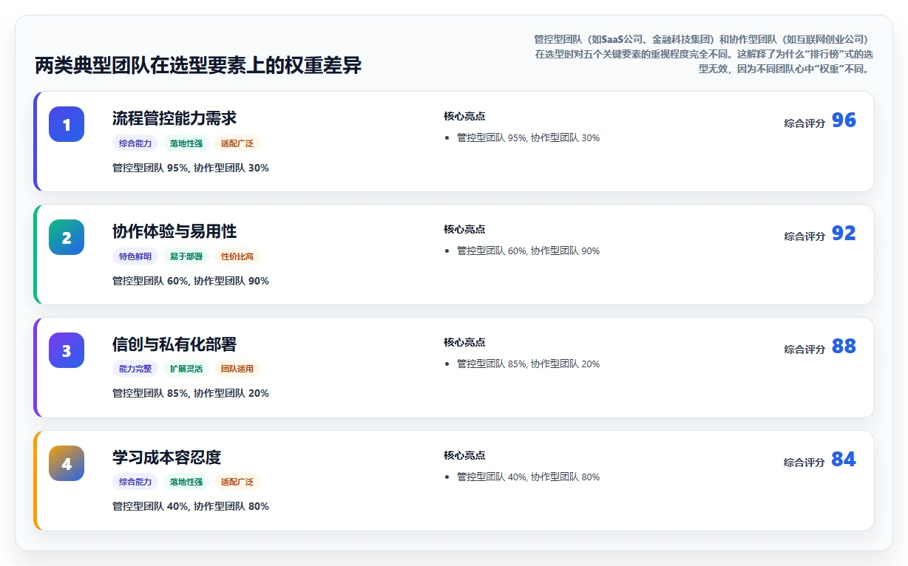This screenshot has height=566, width=908.
Task: Click the score value 84
Action: (x=844, y=460)
